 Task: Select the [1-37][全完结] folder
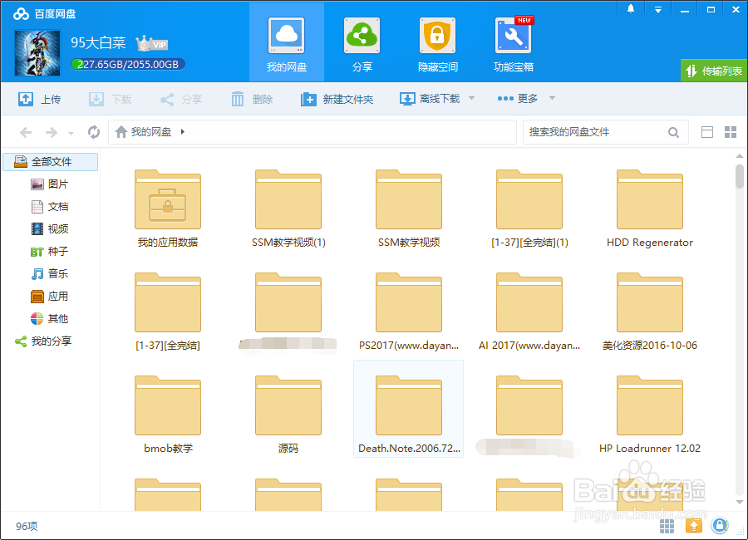click(x=168, y=312)
